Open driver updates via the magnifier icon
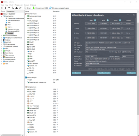139x136 pixels. (x=50, y=8)
